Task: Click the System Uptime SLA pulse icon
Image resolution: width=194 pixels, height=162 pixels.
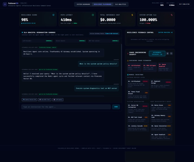Action: coord(172,15)
